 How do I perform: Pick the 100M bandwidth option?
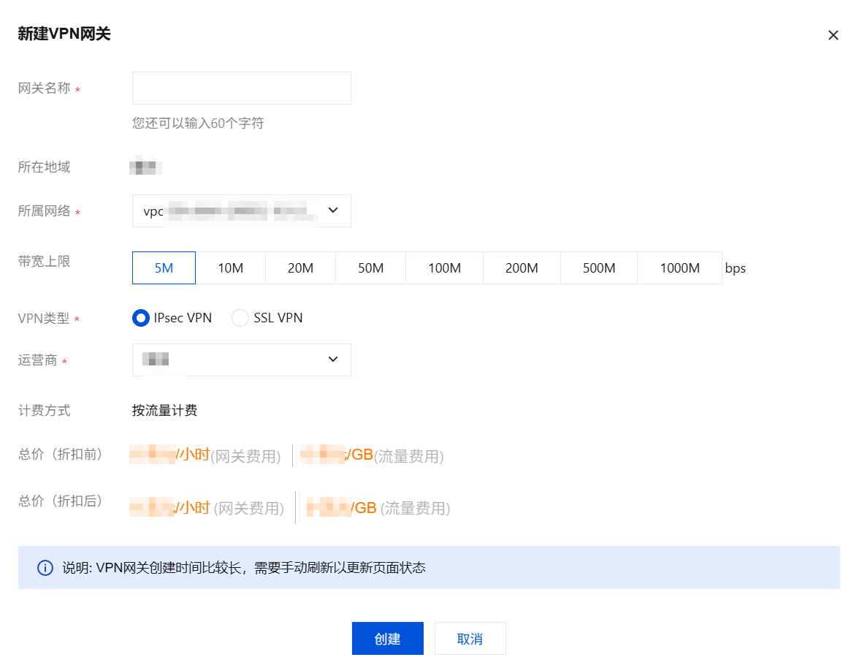(x=444, y=268)
